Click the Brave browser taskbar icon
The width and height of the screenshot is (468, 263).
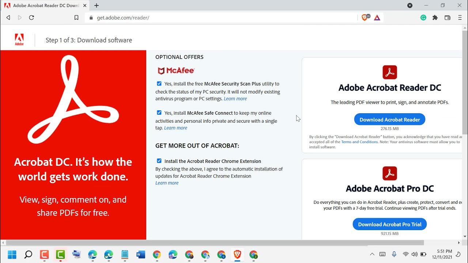click(237, 254)
